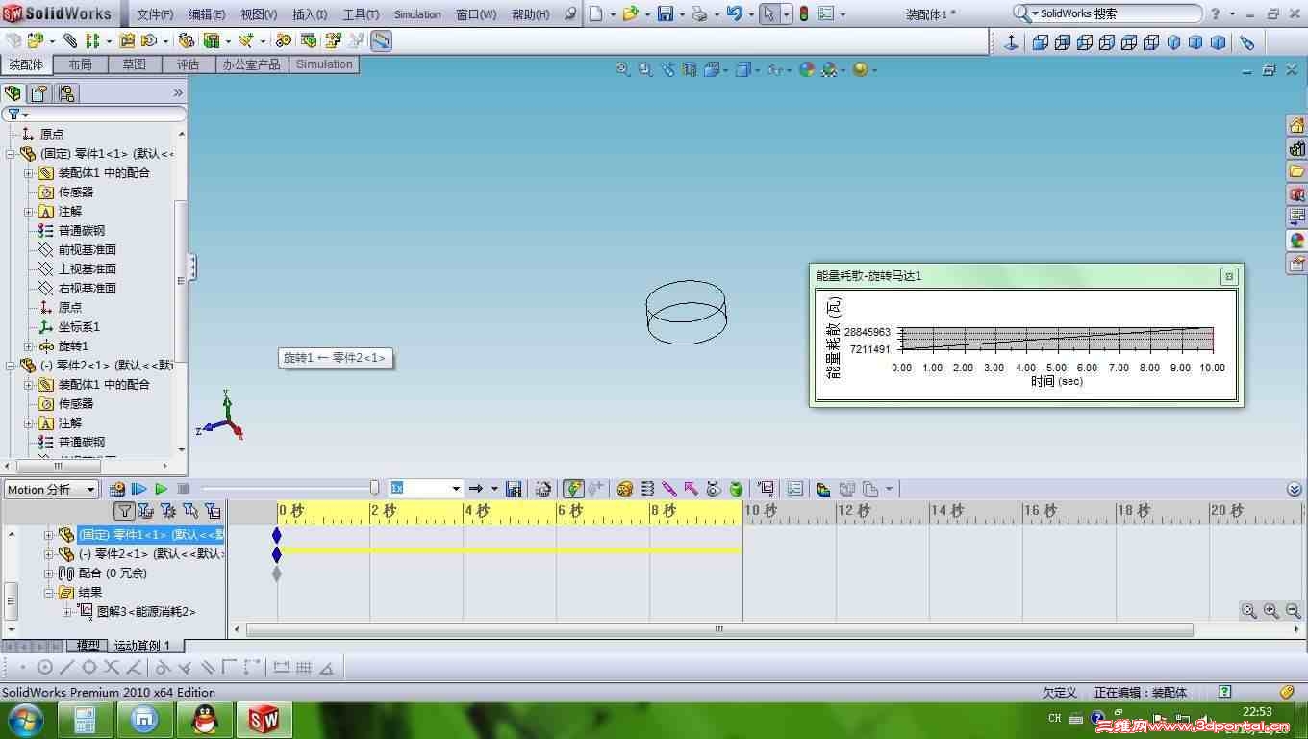Click the feature tree filter box
This screenshot has width=1308, height=739.
94,115
